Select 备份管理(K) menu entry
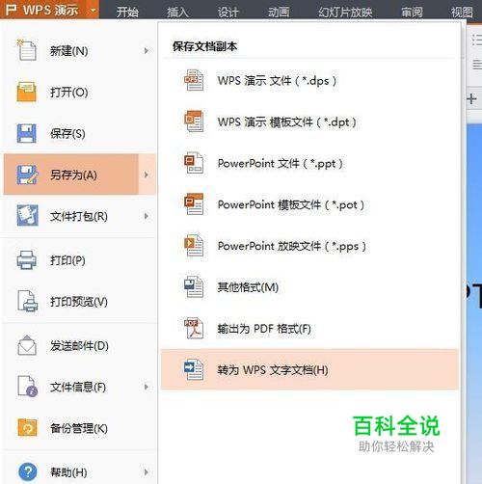 (x=80, y=428)
